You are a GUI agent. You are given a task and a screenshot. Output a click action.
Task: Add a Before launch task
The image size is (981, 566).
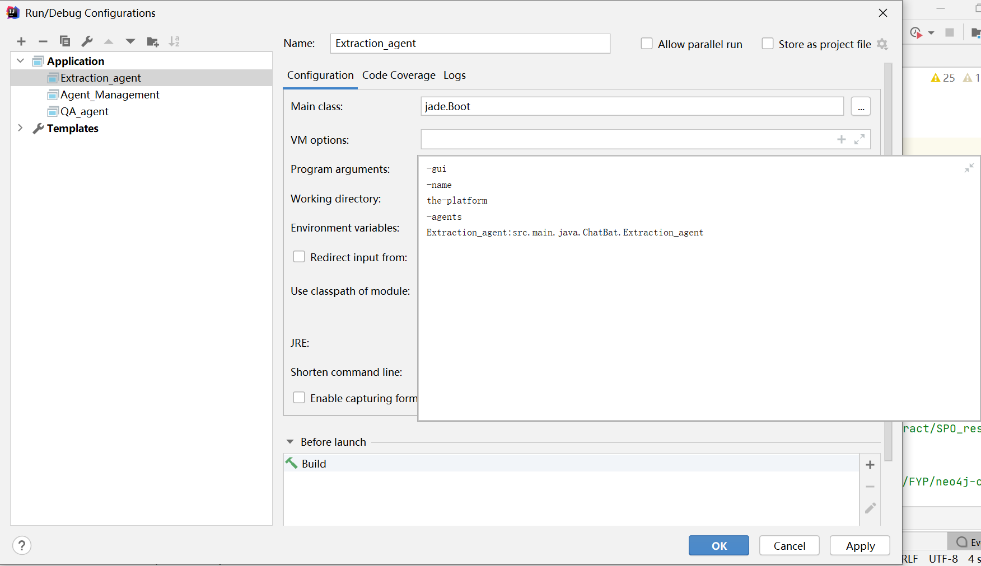click(x=870, y=465)
